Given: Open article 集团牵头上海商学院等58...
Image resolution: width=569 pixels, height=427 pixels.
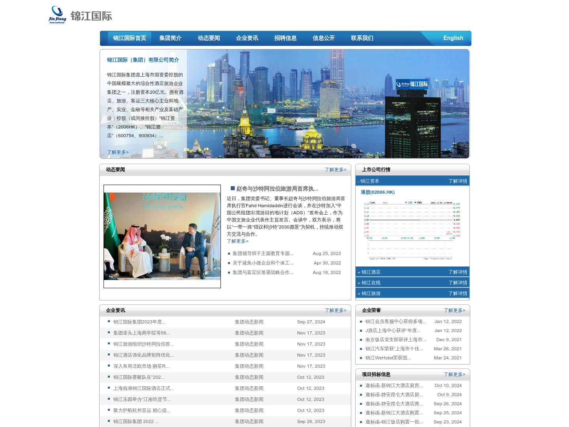Looking at the screenshot, I should pyautogui.click(x=141, y=333).
